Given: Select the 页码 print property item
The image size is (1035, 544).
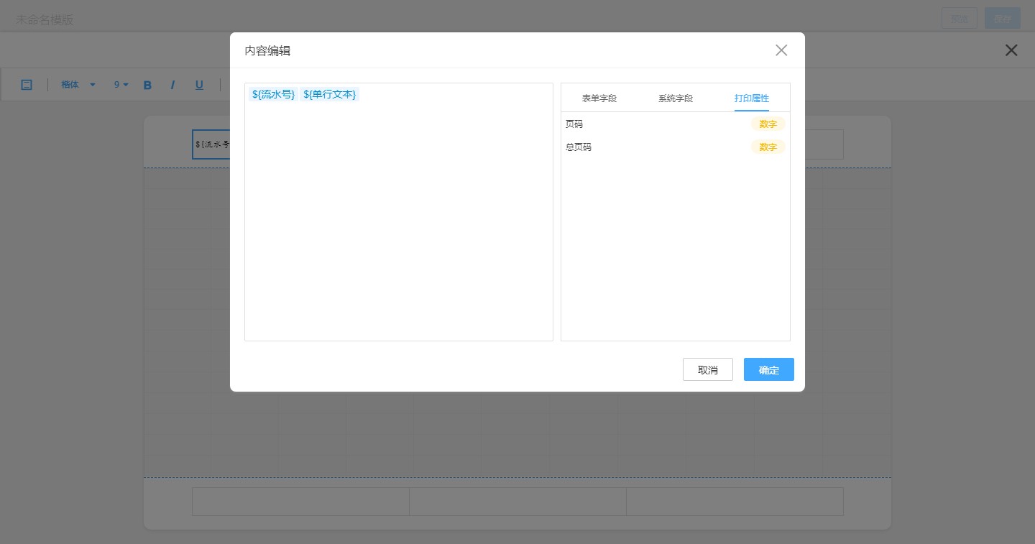Looking at the screenshot, I should [x=574, y=124].
